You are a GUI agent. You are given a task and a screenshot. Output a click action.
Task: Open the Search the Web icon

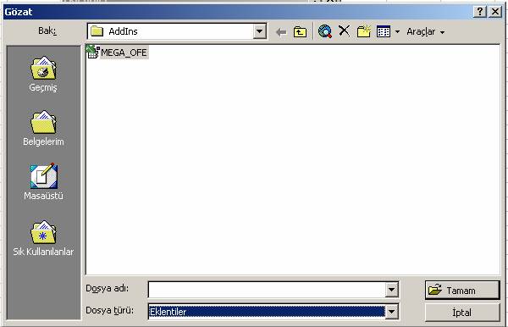(324, 31)
